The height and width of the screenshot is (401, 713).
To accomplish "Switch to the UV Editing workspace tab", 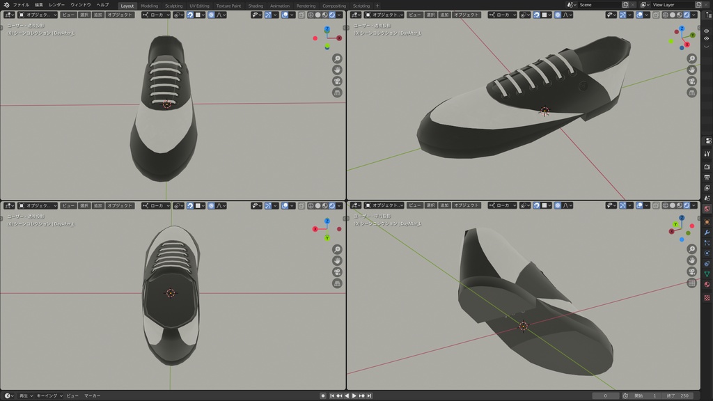I will [199, 6].
